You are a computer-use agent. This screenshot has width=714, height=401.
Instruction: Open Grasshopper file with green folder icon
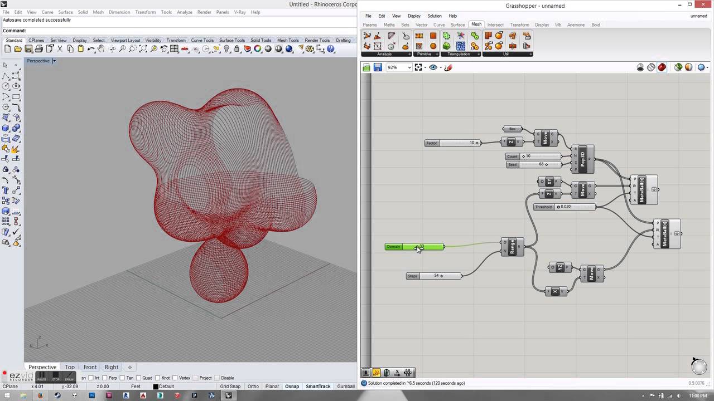pos(366,67)
